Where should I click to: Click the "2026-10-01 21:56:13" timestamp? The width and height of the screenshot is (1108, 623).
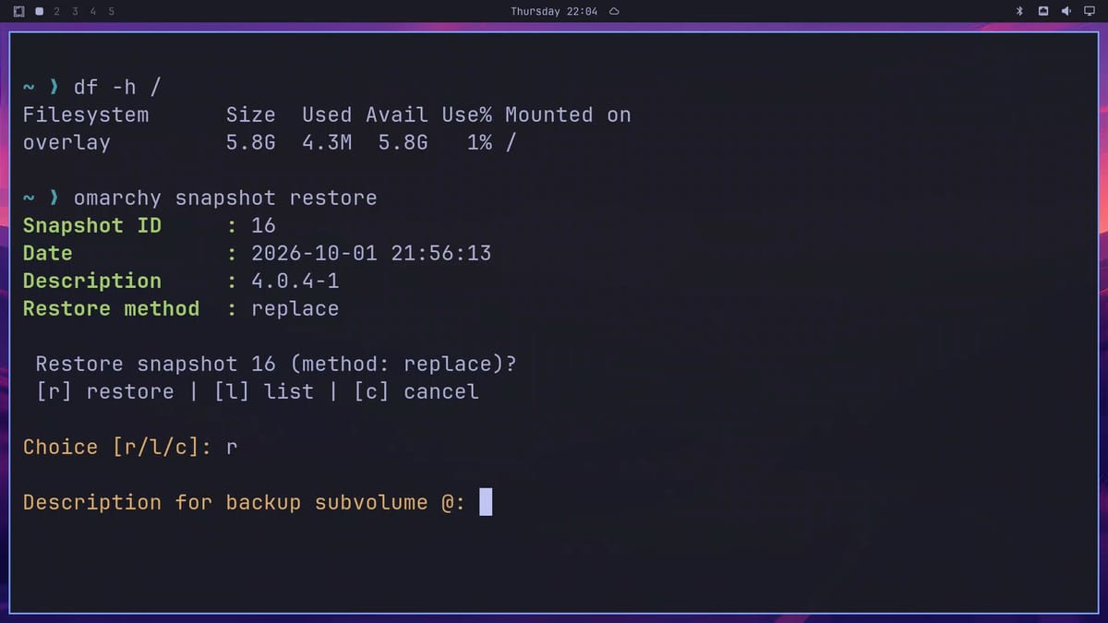[371, 253]
